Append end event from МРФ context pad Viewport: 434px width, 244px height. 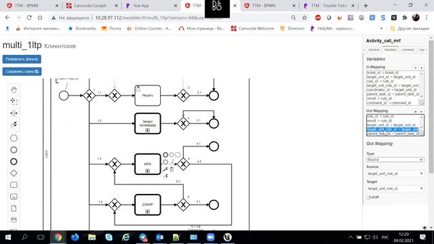[x=165, y=155]
